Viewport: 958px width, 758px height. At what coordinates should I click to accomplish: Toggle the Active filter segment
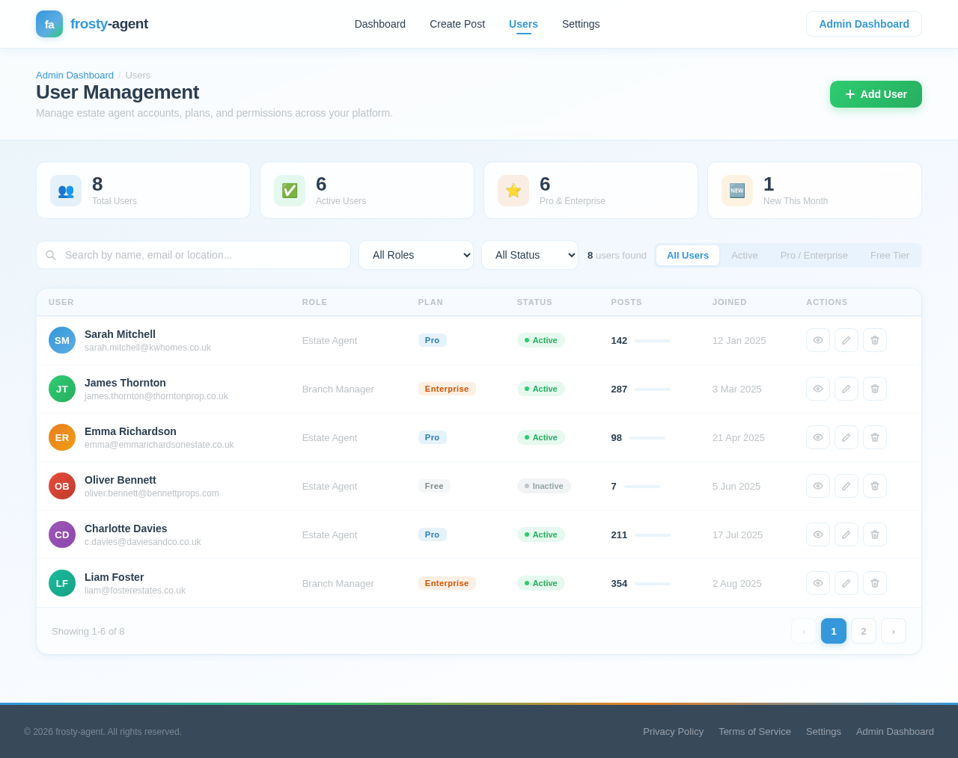(x=745, y=255)
